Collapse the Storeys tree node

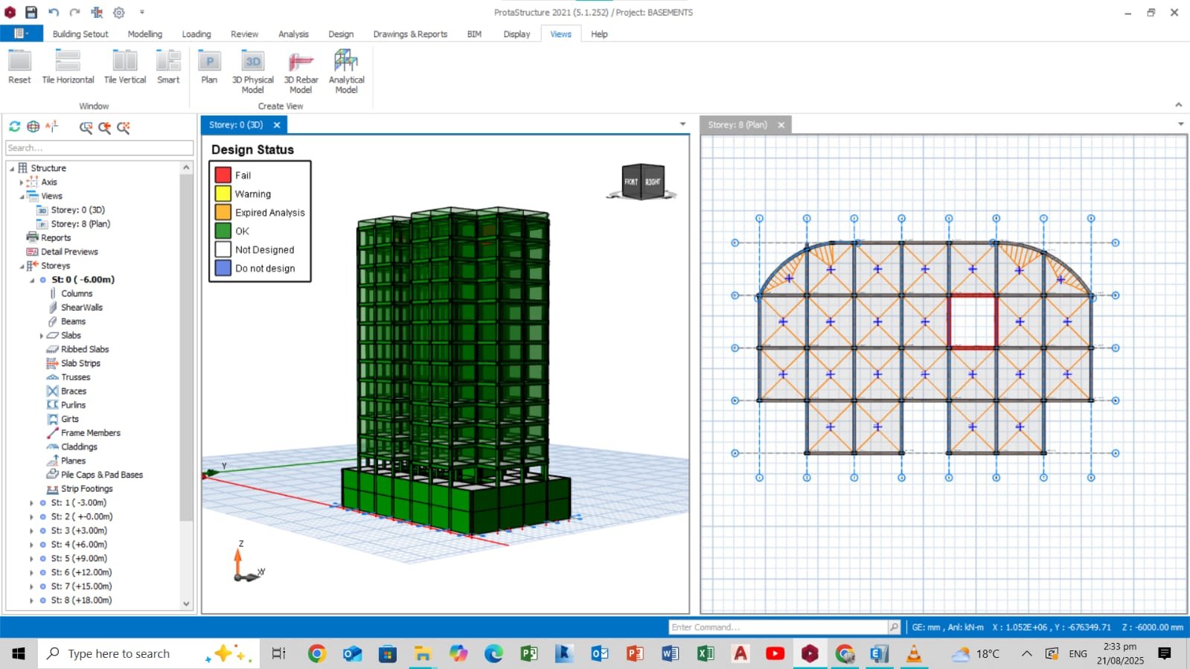(22, 266)
